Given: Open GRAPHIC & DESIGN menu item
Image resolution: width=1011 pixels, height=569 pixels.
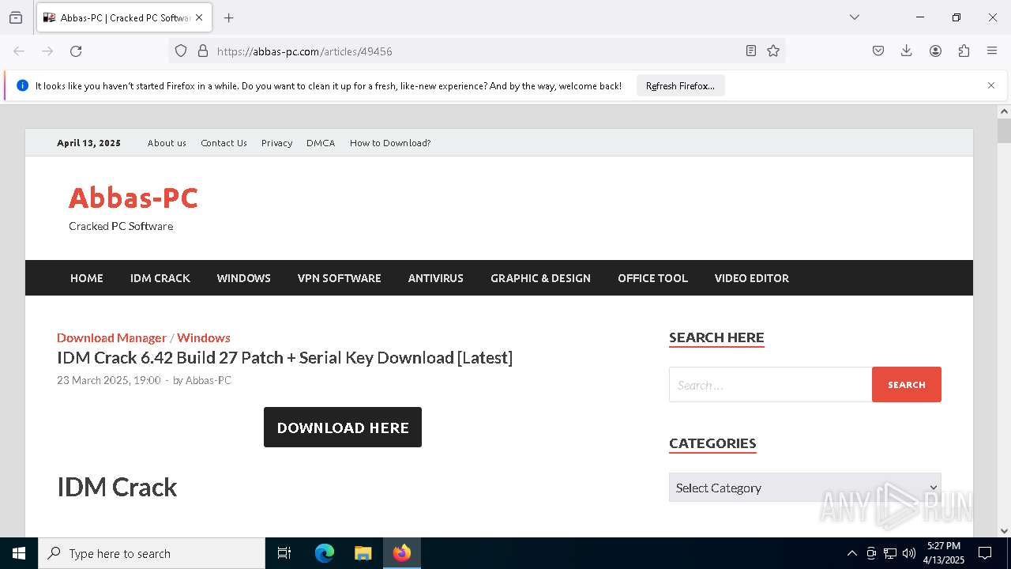Looking at the screenshot, I should coord(540,278).
